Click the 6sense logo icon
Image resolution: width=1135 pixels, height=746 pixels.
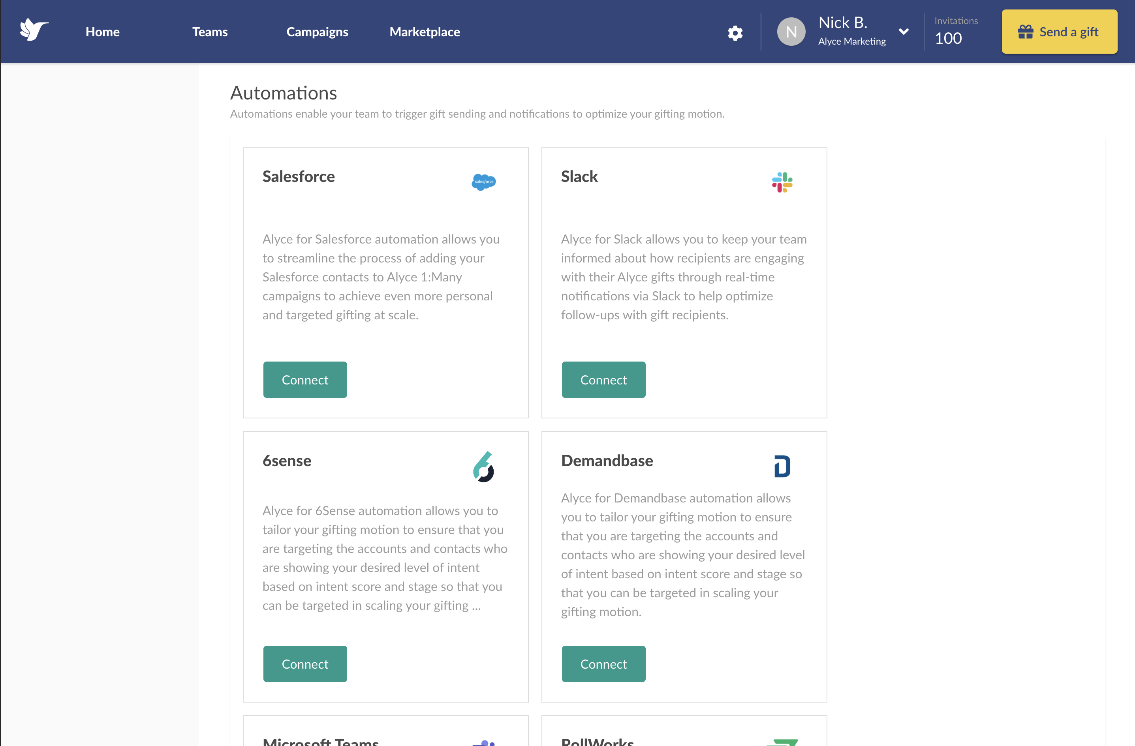(483, 467)
